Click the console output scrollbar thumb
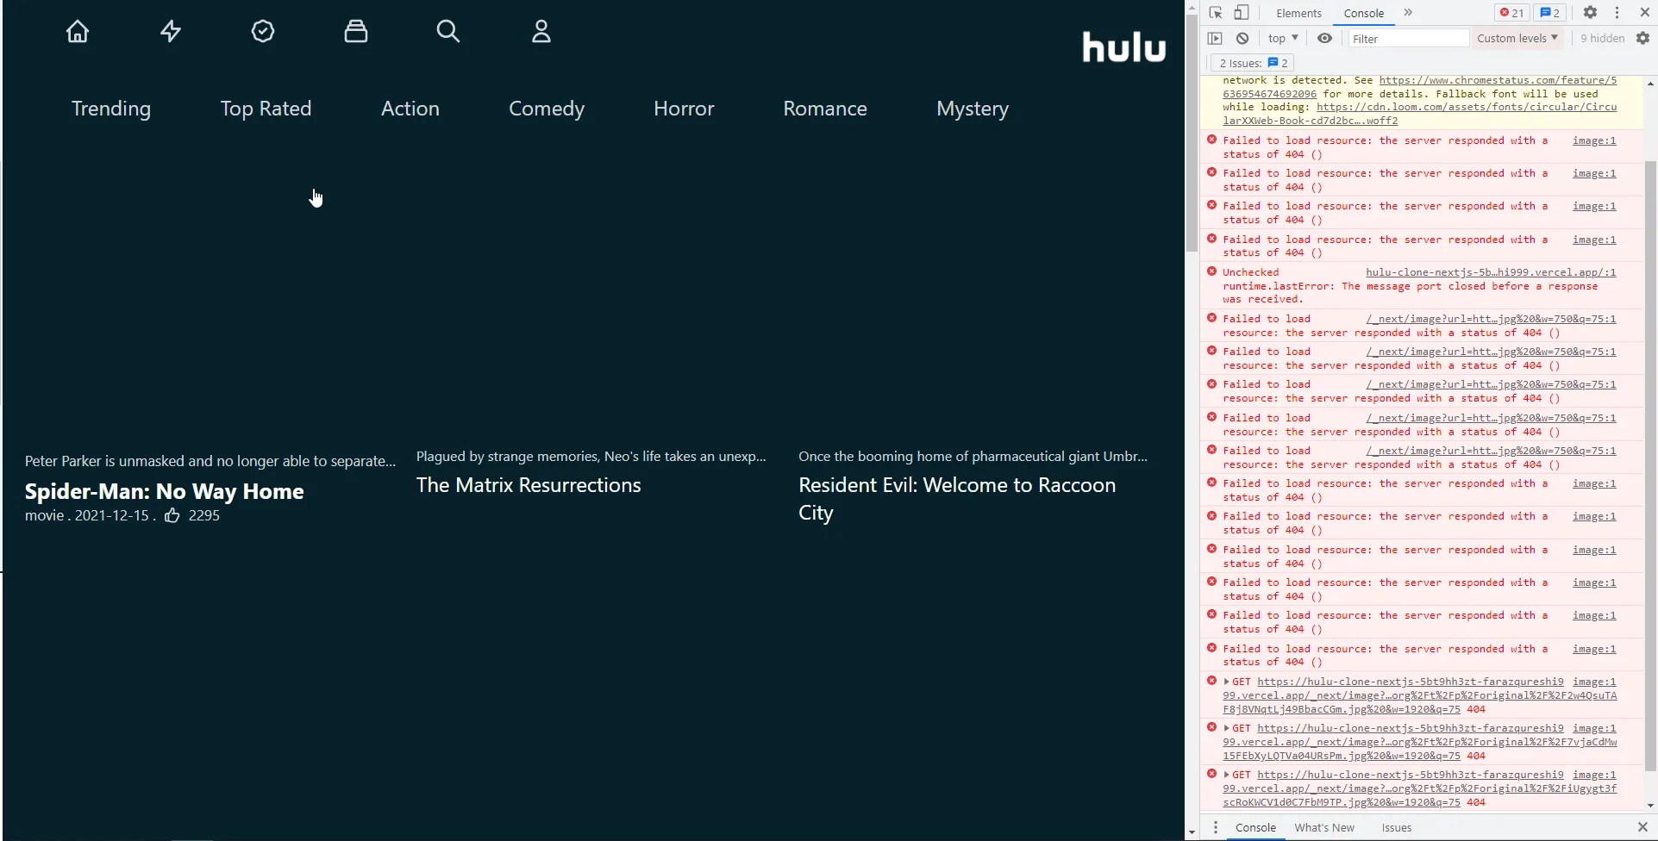Viewport: 1658px width, 841px height. coord(1650,465)
